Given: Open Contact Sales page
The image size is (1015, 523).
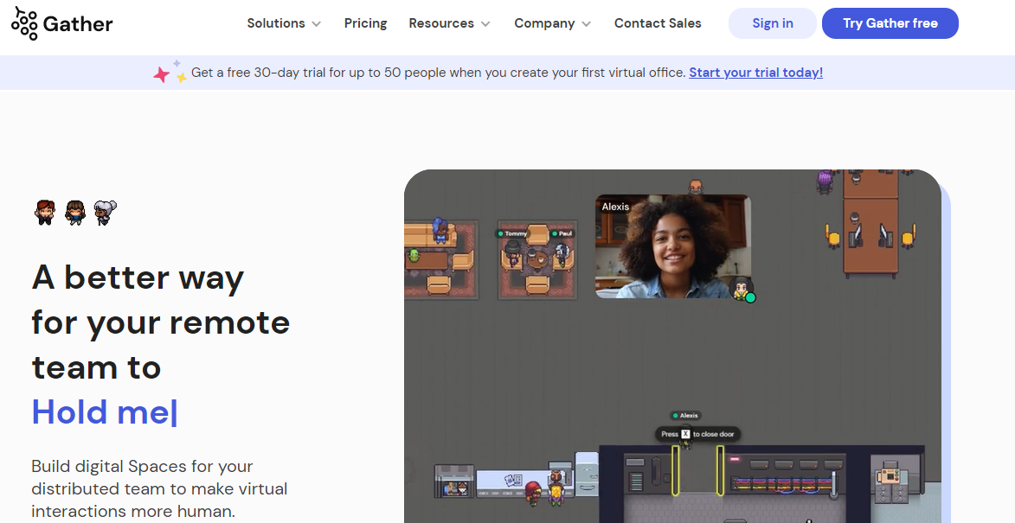Looking at the screenshot, I should pos(658,23).
